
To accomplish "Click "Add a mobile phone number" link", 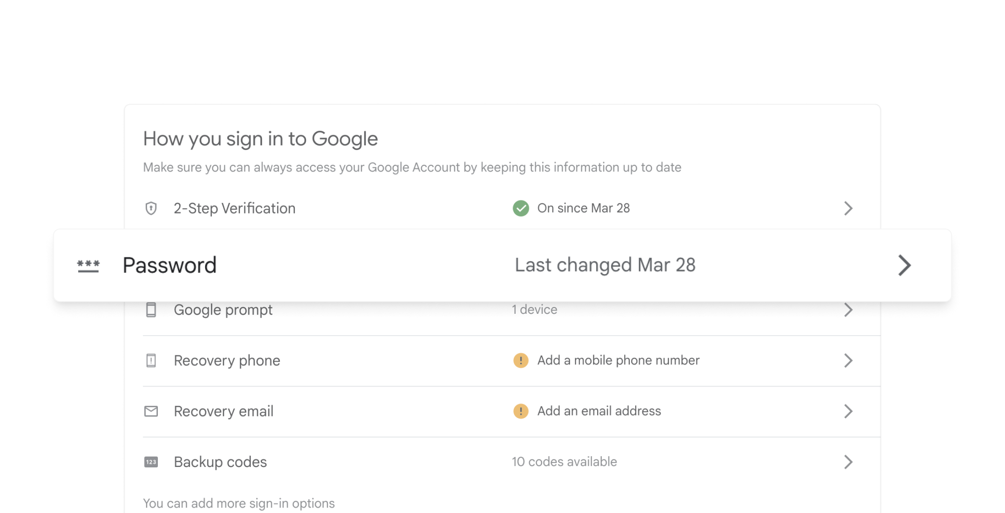I will (618, 360).
